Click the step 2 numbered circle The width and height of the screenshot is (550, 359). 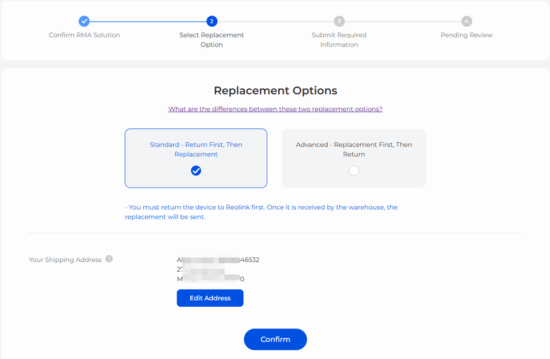(212, 21)
